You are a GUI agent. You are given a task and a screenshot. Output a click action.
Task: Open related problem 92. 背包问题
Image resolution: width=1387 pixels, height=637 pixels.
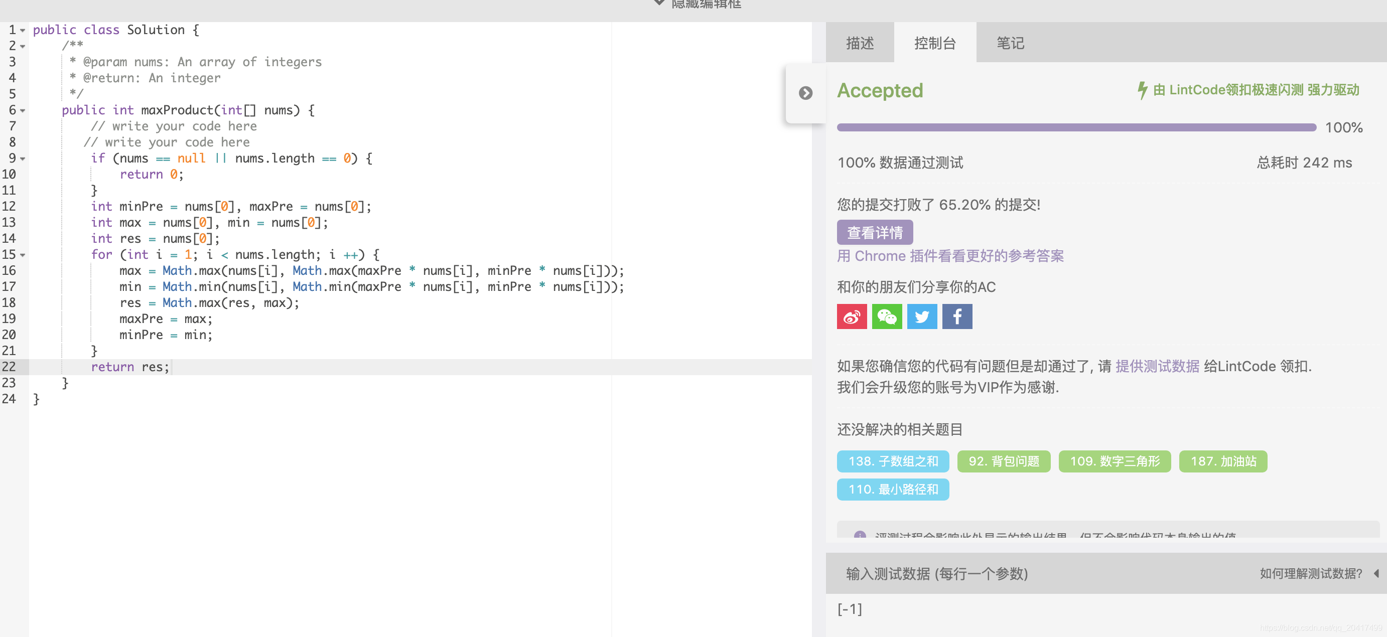(1004, 461)
